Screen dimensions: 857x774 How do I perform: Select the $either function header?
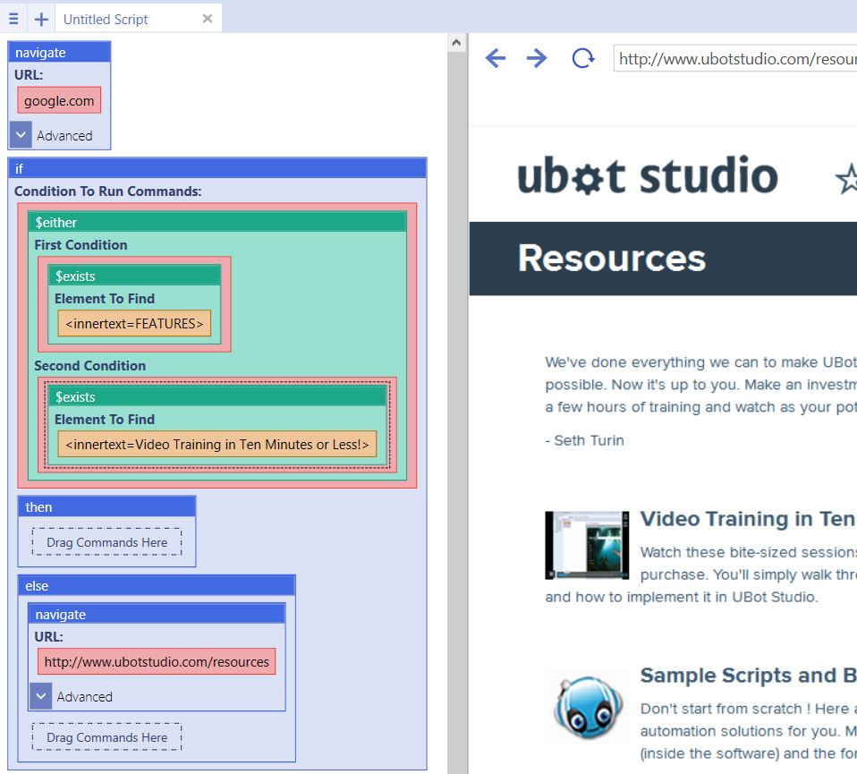click(217, 223)
